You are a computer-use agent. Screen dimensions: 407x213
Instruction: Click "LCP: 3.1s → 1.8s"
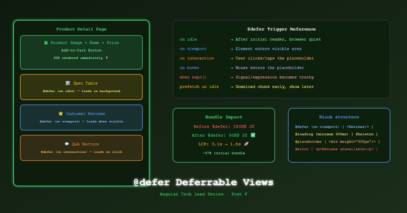[219, 144]
